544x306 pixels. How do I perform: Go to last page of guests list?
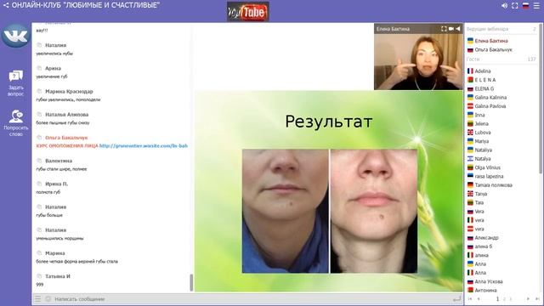coord(537,298)
